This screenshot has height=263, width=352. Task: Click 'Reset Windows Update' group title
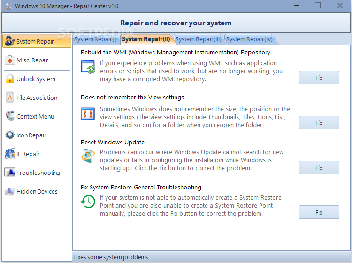tap(113, 143)
